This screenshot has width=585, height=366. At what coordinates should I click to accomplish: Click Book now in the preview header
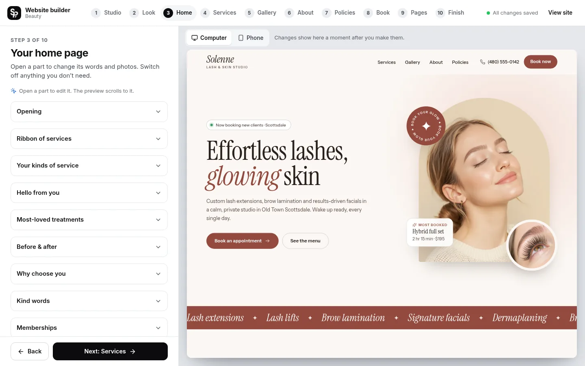coord(540,62)
